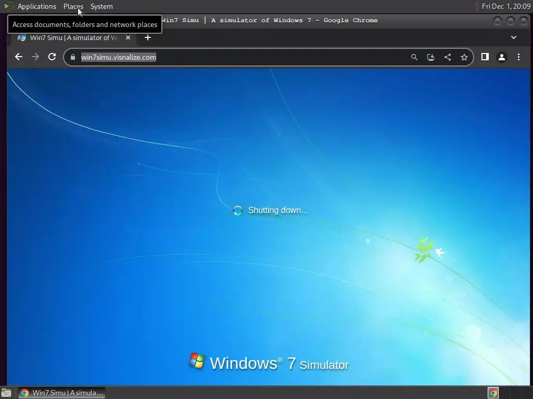
Task: Open the Applications menu
Action: 37,6
